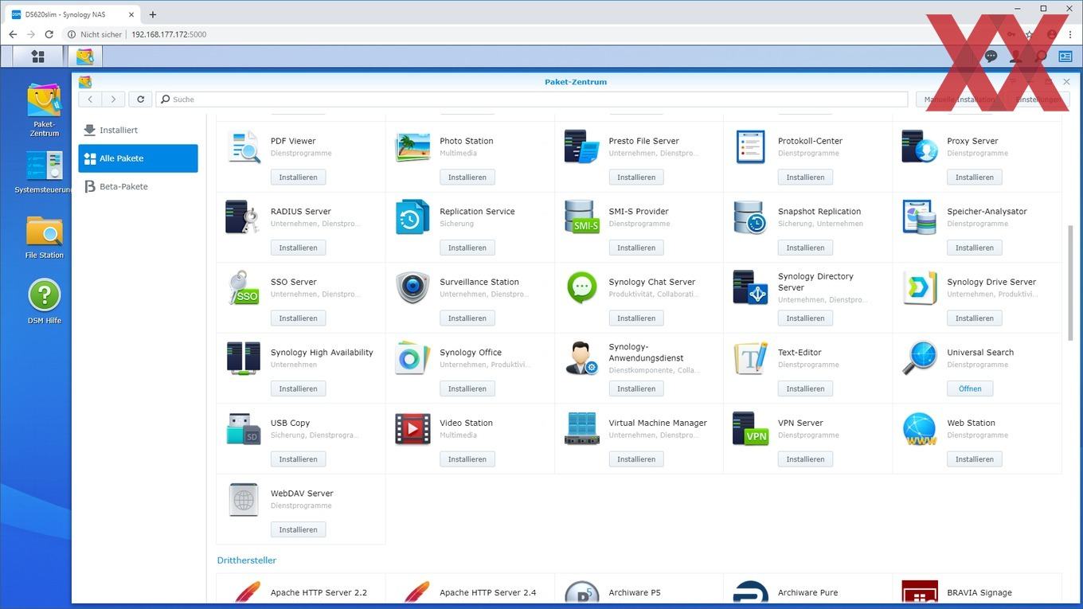1083x609 pixels.
Task: Select Beta-Pakete in the sidebar
Action: pos(138,186)
